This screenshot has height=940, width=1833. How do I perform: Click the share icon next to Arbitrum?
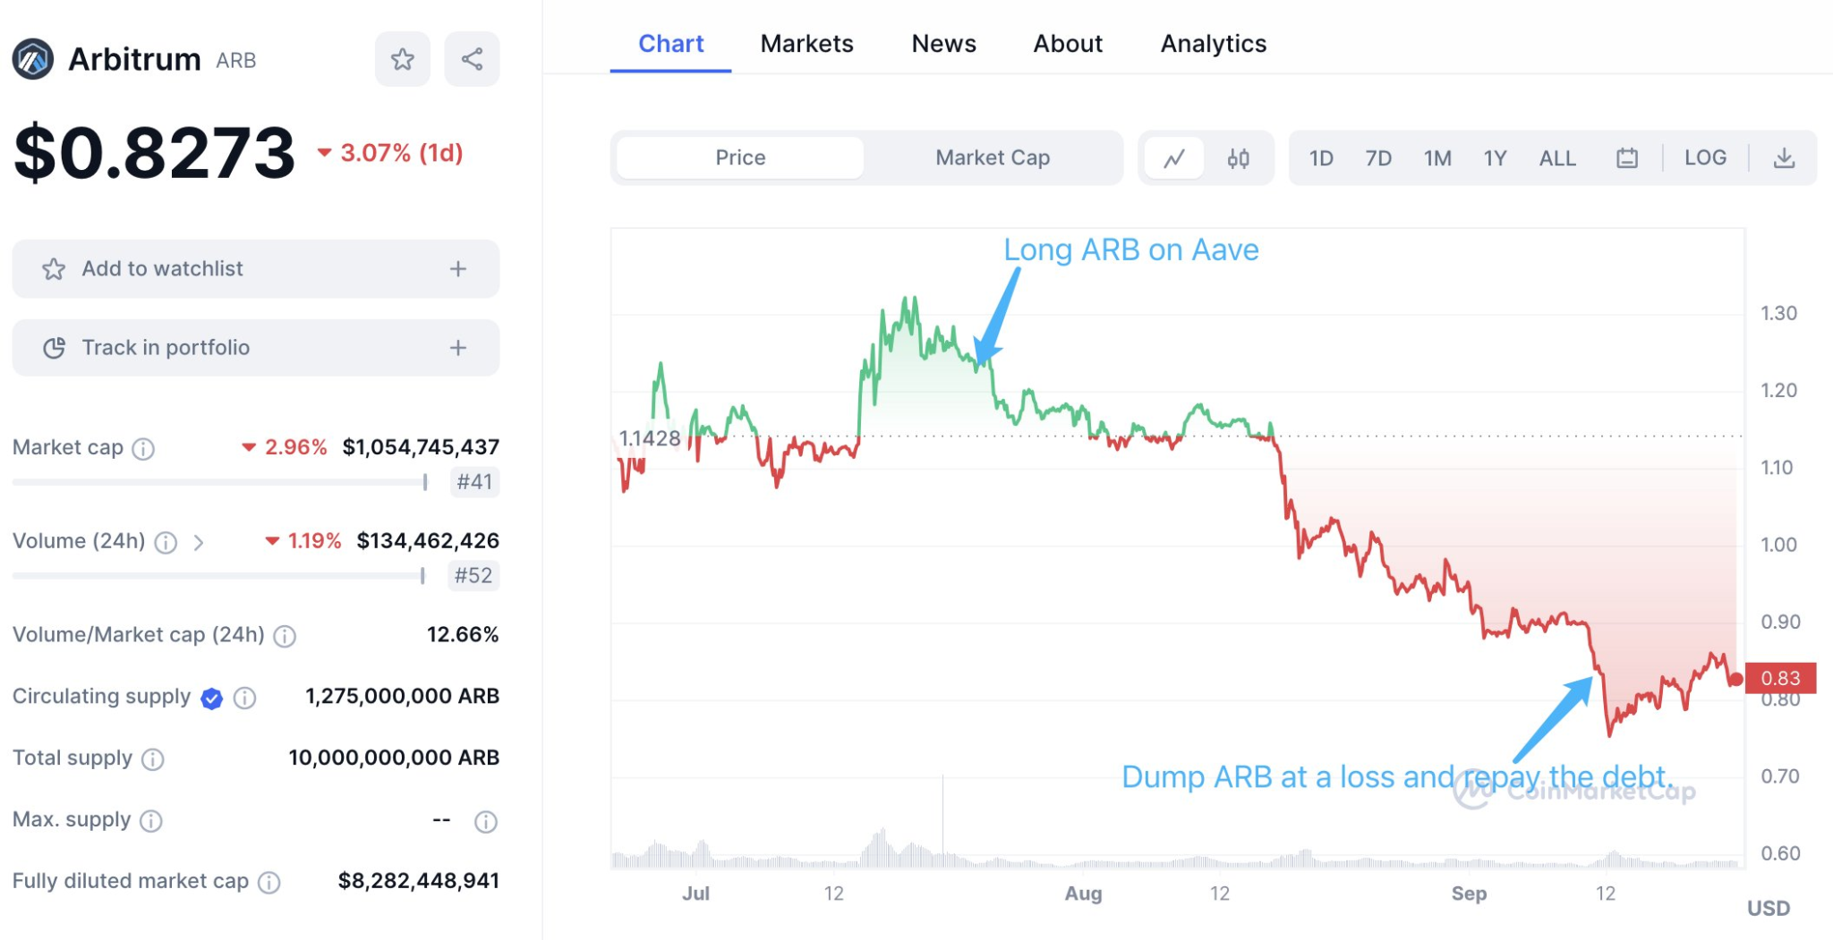click(x=472, y=59)
